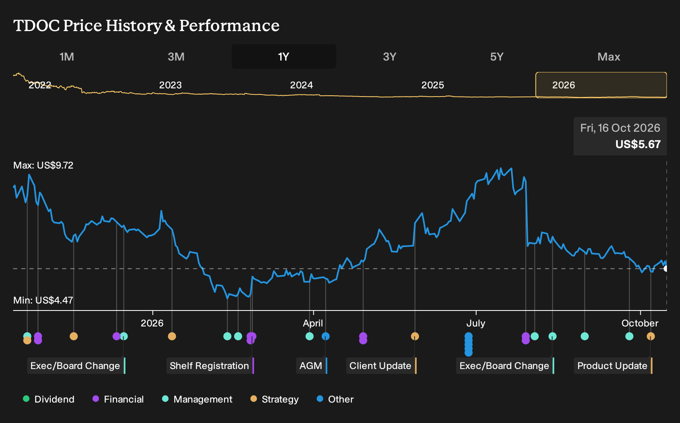Open Exec/Board Change label left of Shelf Registration
The image size is (680, 423).
tap(77, 366)
